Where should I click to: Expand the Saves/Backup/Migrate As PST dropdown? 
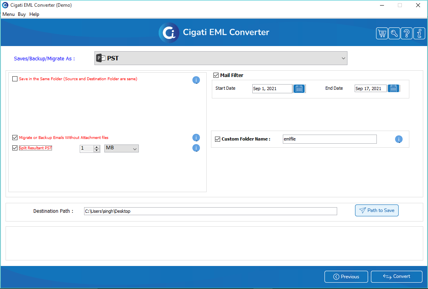click(x=221, y=58)
